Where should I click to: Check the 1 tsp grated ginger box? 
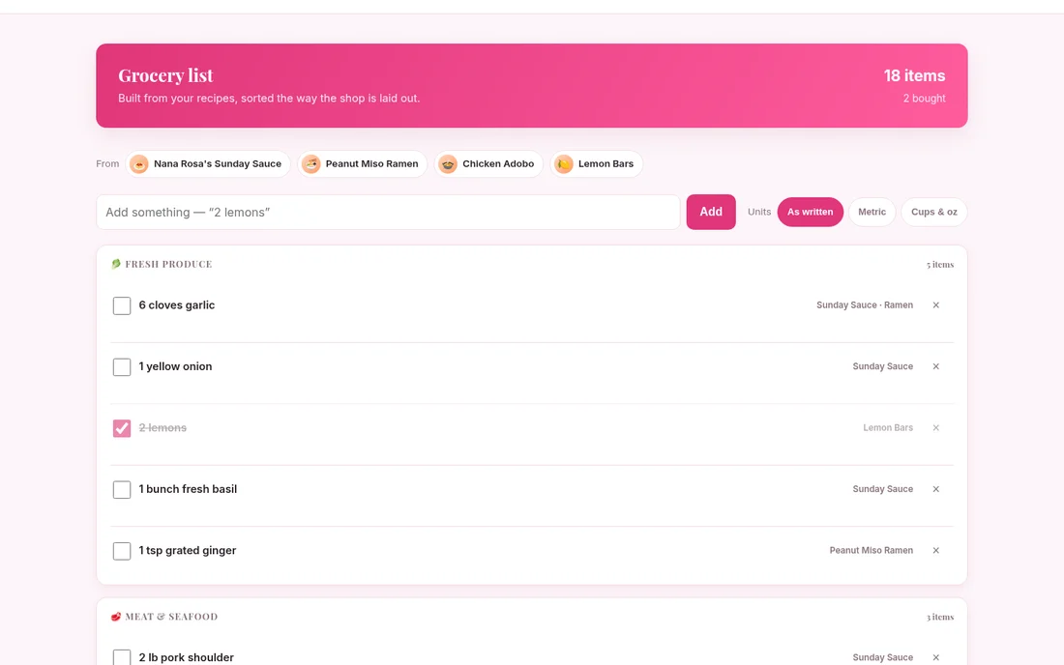122,551
